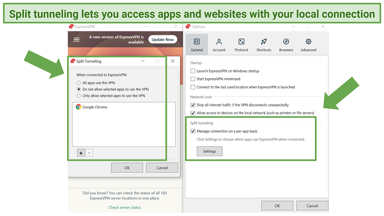Confirm Split Tunneling with OK
The image size is (384, 216).
[x=127, y=168]
